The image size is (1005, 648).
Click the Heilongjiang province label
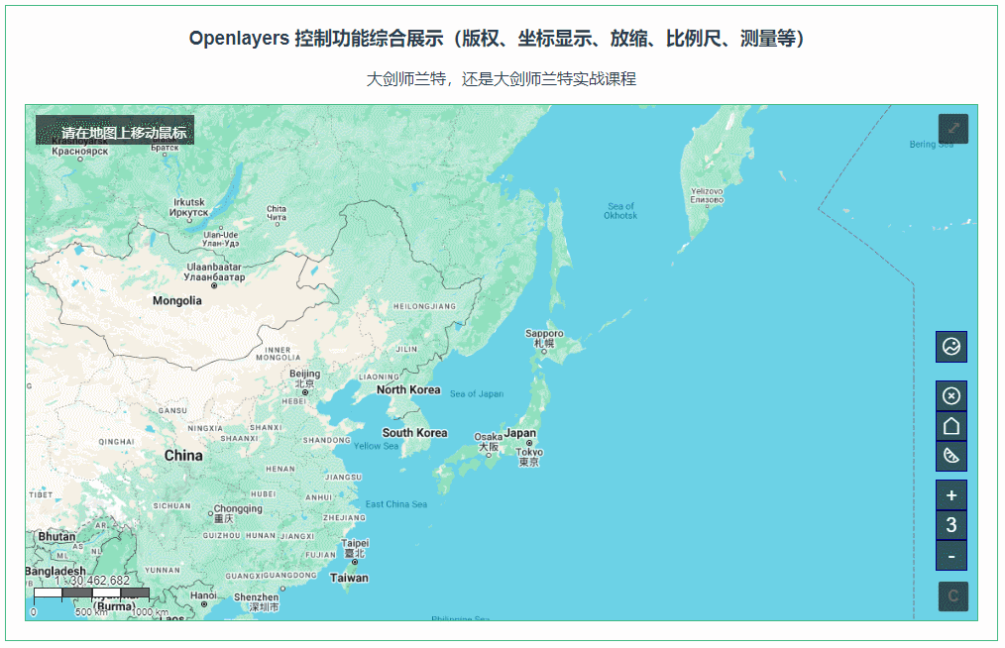click(424, 306)
